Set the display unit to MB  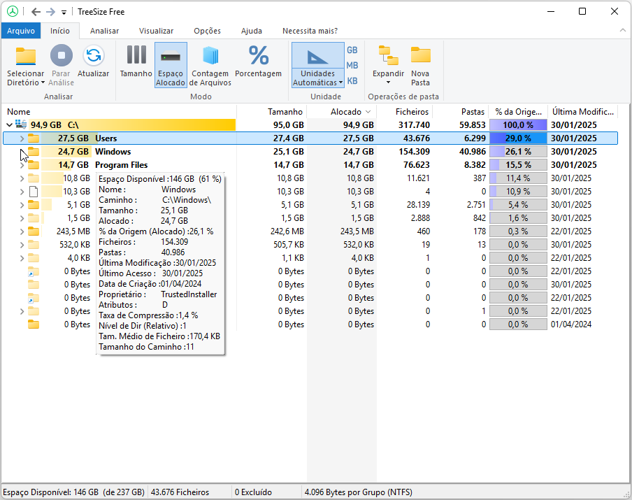pyautogui.click(x=352, y=65)
